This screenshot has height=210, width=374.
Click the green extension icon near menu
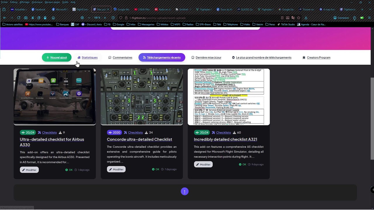coord(362,18)
